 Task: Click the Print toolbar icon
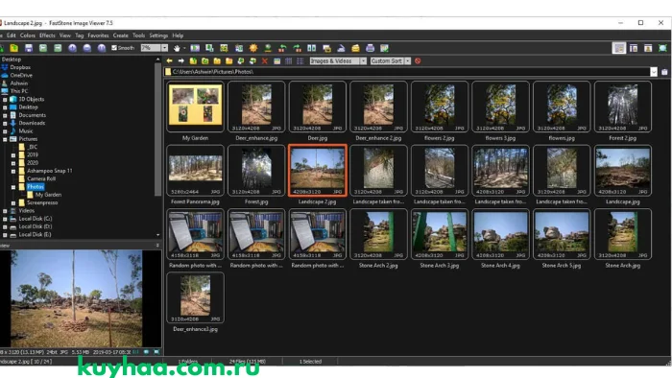370,48
